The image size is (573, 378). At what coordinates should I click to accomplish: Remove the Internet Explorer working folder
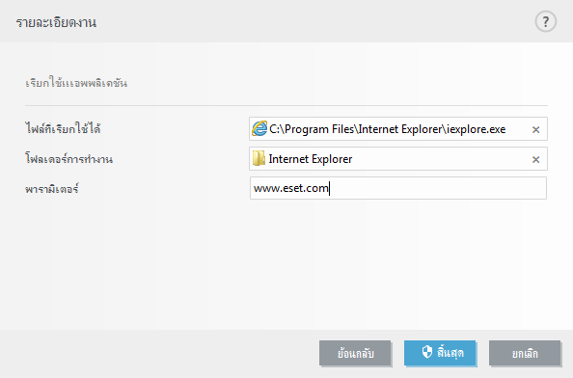[x=535, y=160]
